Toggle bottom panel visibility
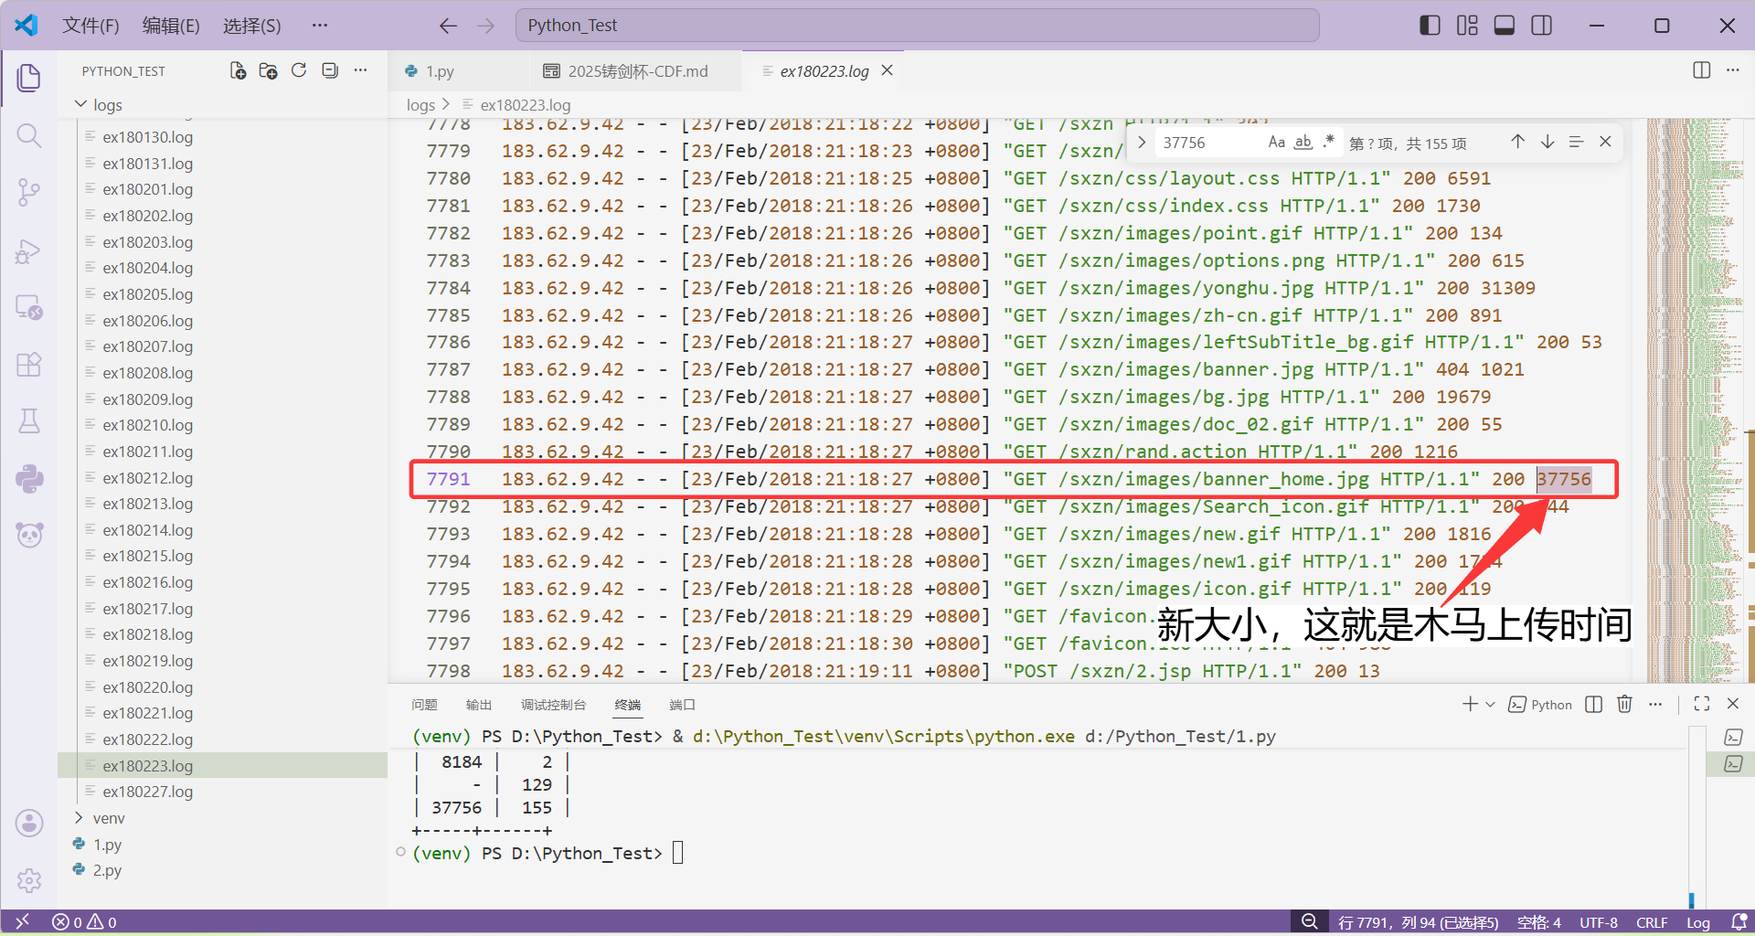 1505,26
